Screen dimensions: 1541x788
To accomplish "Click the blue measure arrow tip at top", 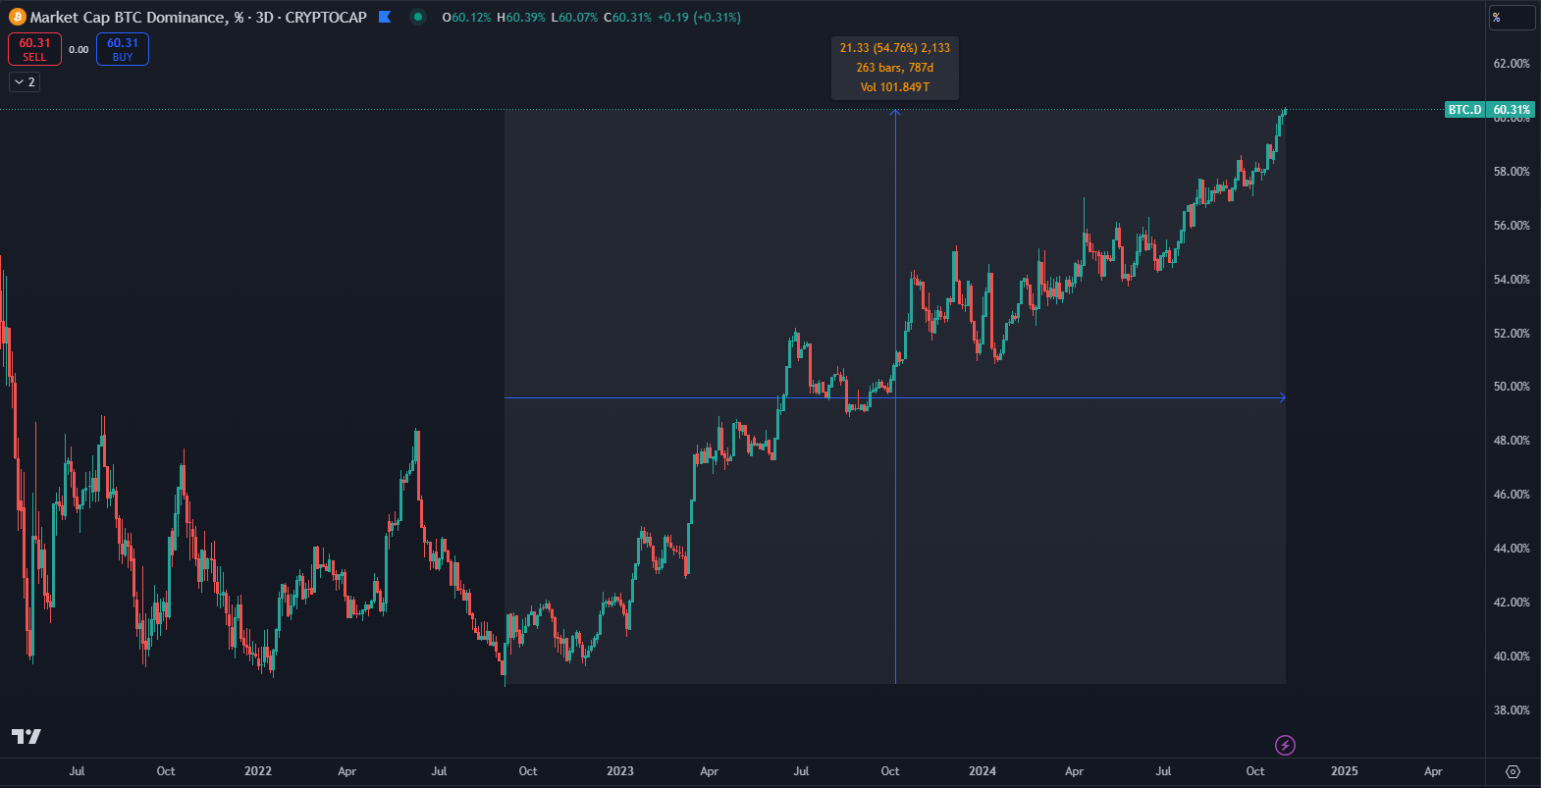I will [x=895, y=113].
